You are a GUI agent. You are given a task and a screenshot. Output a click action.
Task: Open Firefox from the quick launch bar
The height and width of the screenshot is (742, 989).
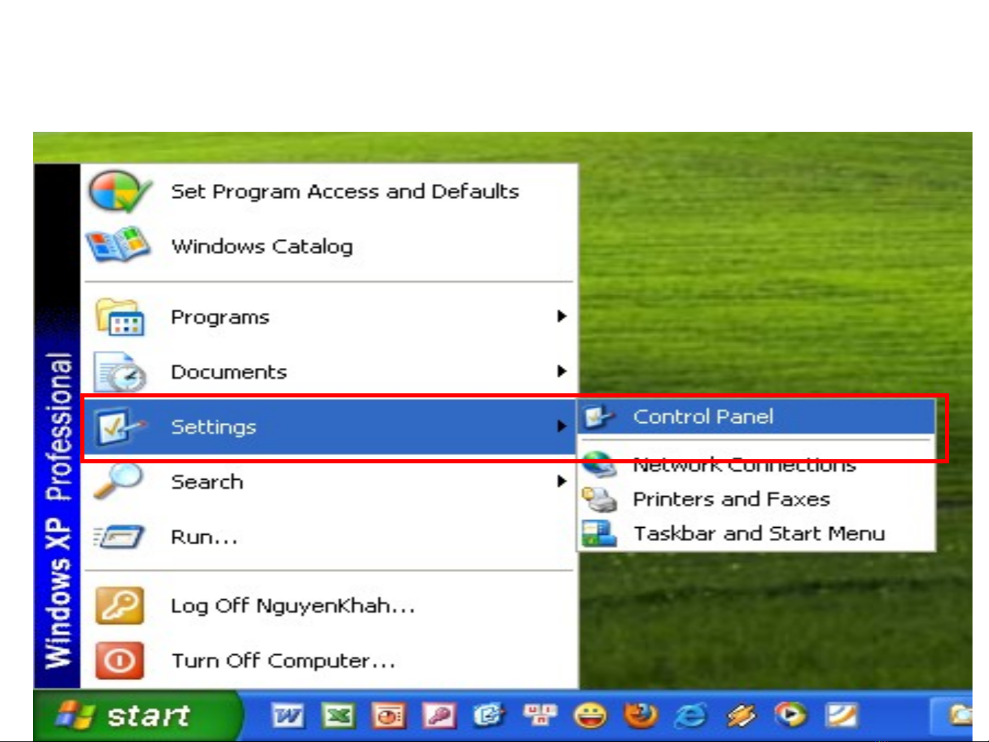(x=640, y=716)
